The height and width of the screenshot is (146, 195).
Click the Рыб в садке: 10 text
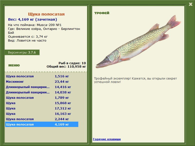click(x=72, y=63)
